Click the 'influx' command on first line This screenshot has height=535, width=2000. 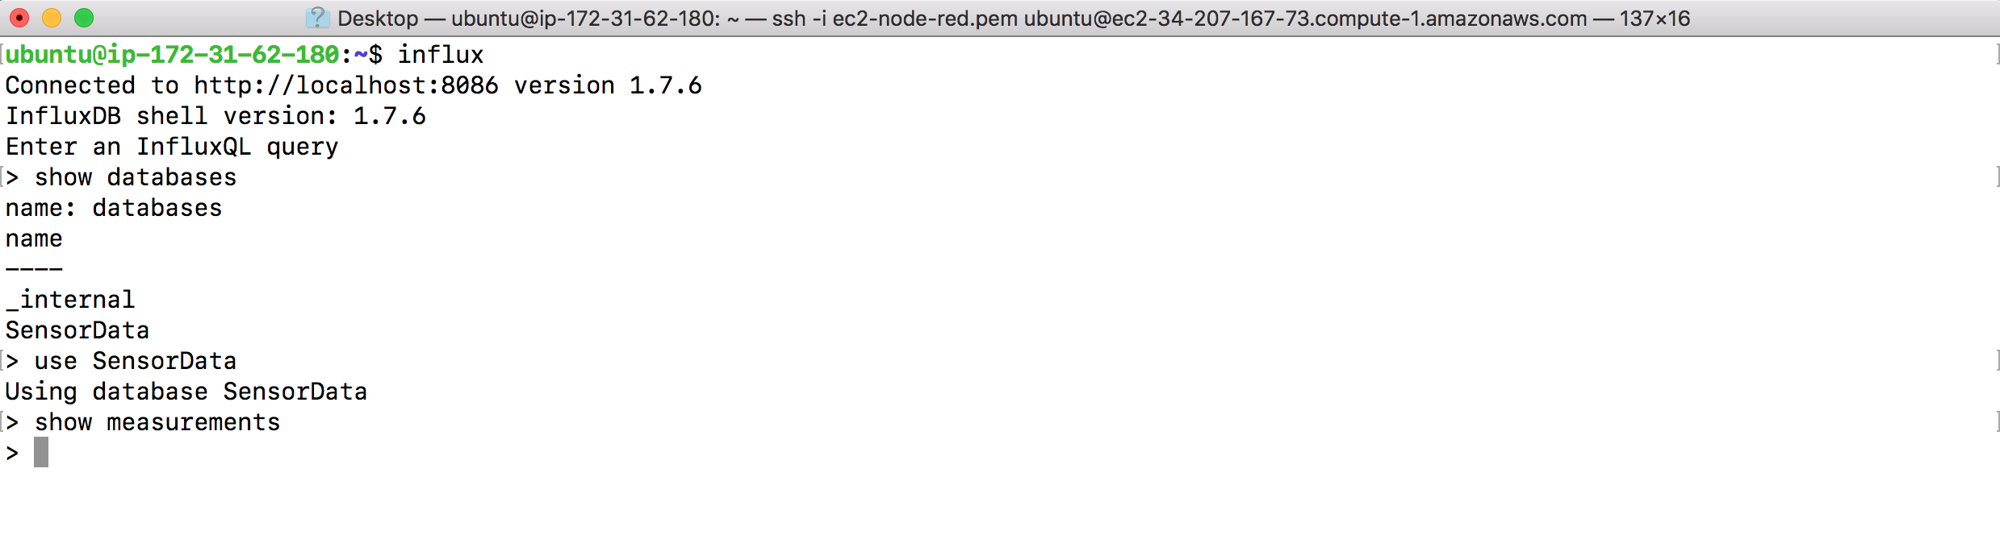pos(441,55)
